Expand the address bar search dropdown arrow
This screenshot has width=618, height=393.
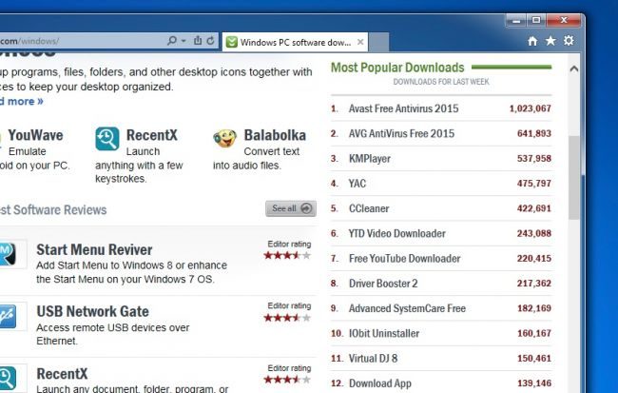point(183,41)
